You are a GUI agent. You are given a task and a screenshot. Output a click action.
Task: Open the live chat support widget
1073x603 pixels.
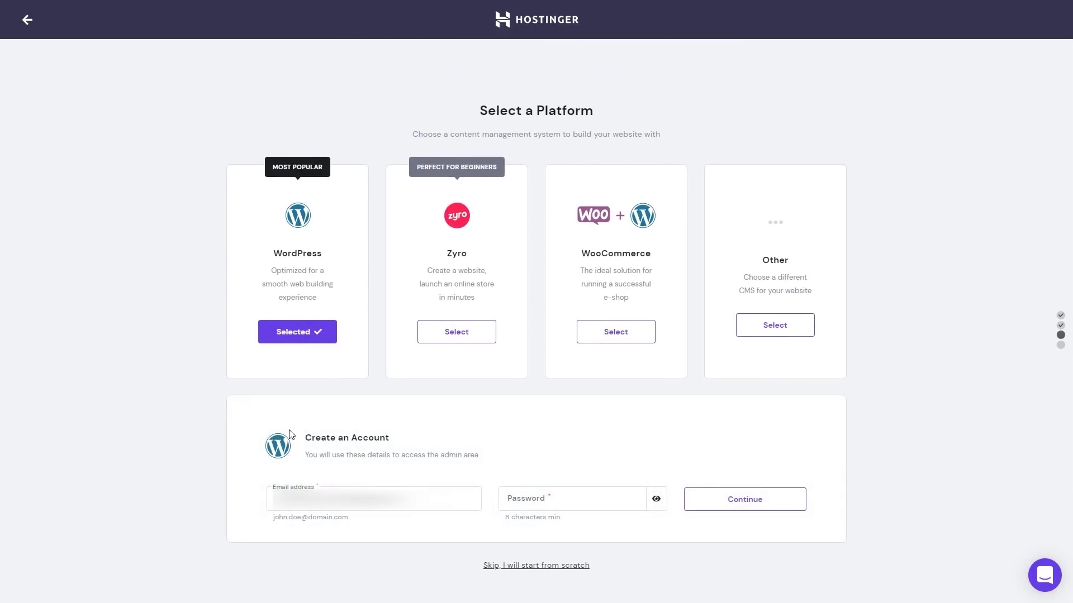point(1044,575)
